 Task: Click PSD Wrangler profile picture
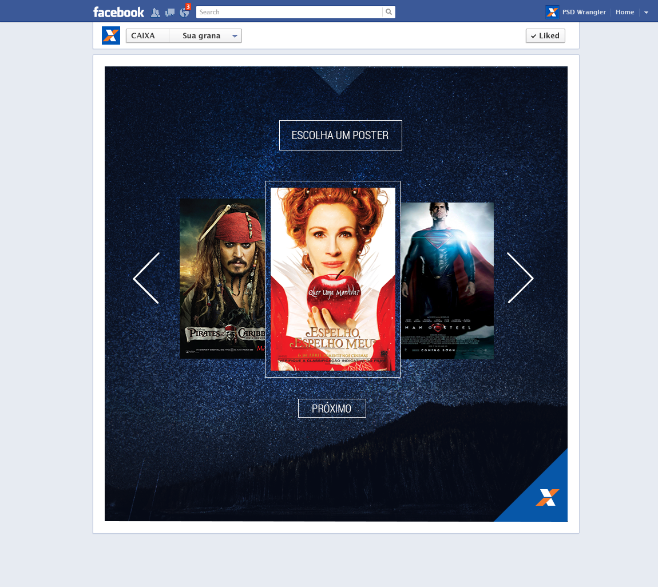[x=552, y=12]
